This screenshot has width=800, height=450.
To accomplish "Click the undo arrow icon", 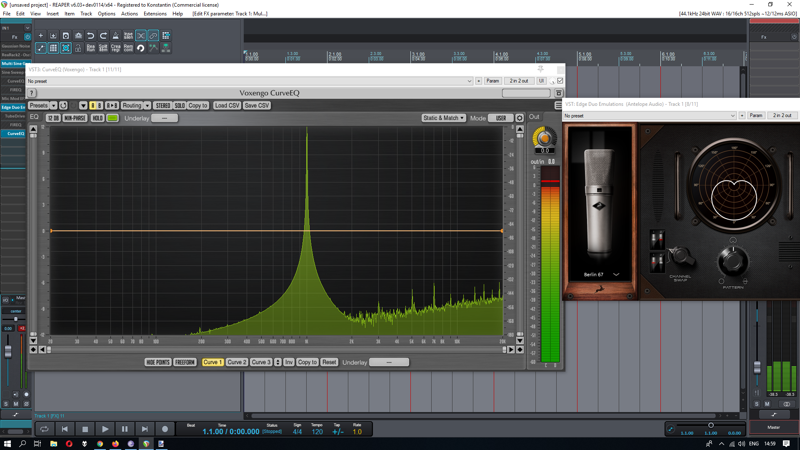I will tap(91, 36).
